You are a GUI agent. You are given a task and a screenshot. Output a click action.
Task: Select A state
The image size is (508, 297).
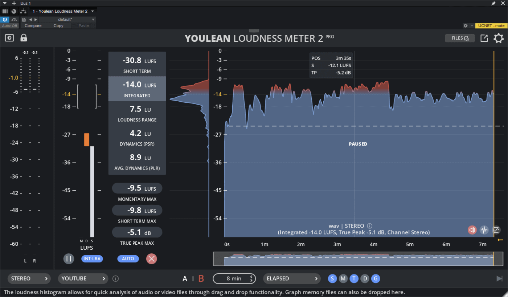[x=185, y=279]
